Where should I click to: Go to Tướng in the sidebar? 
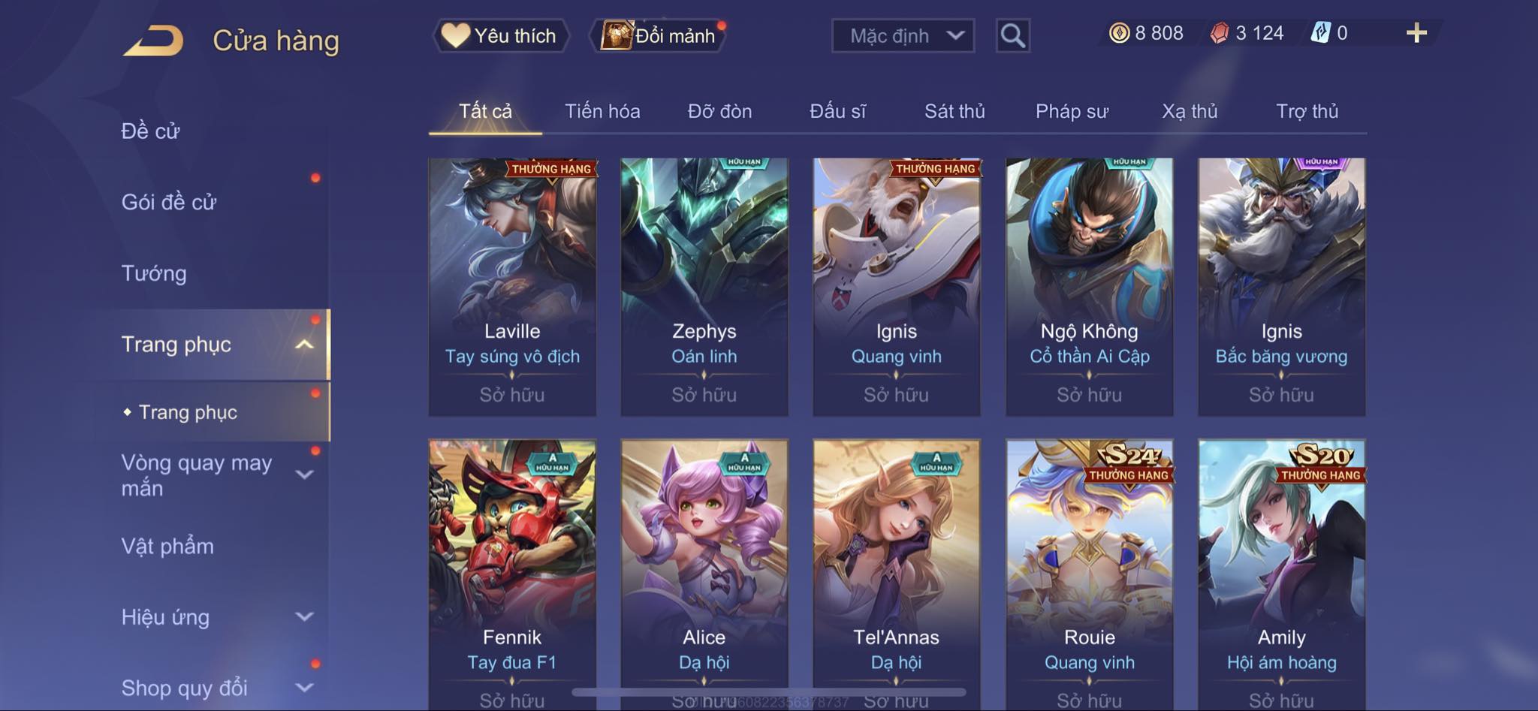click(154, 273)
